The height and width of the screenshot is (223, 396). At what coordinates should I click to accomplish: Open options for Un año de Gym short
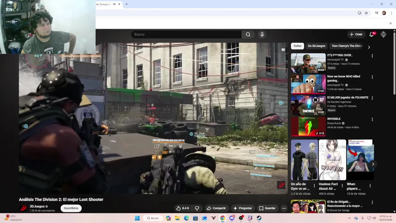pyautogui.click(x=314, y=186)
